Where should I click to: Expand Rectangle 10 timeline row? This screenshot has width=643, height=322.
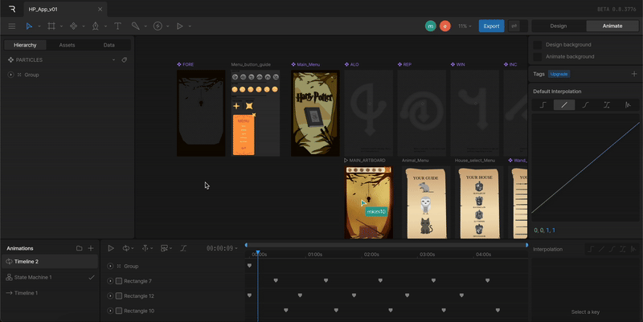tap(110, 311)
